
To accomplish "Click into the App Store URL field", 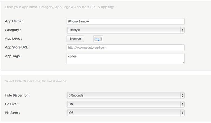I will pos(126,48).
